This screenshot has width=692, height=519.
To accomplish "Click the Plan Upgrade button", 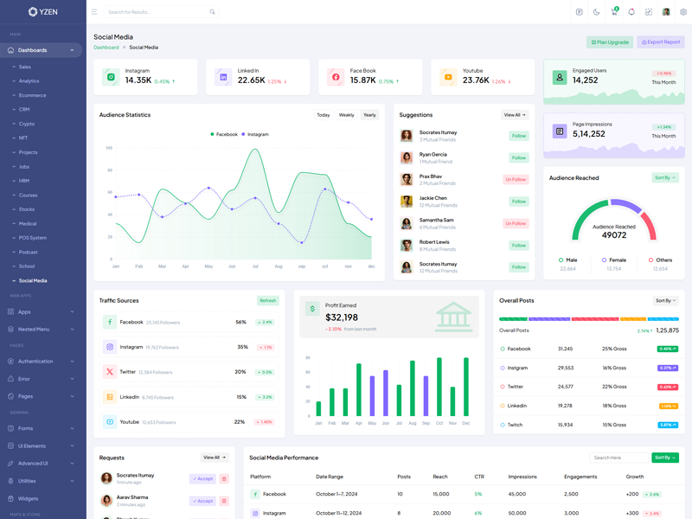I will 610,42.
